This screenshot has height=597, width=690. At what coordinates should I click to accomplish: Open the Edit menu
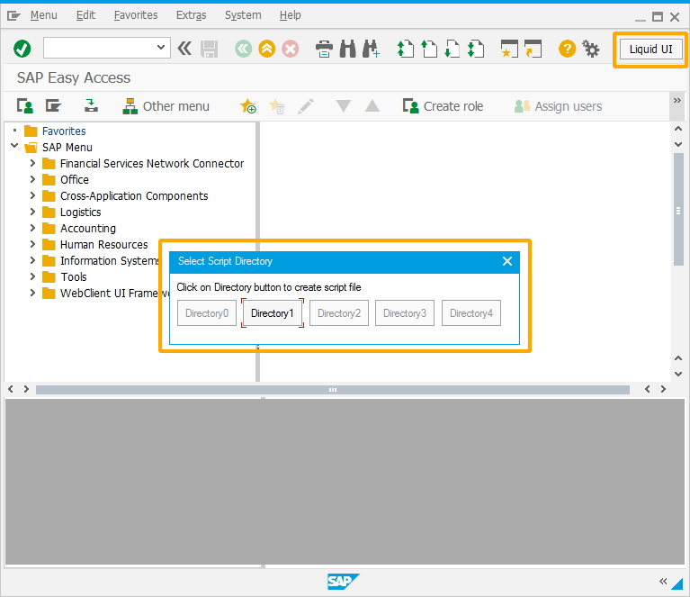(85, 15)
